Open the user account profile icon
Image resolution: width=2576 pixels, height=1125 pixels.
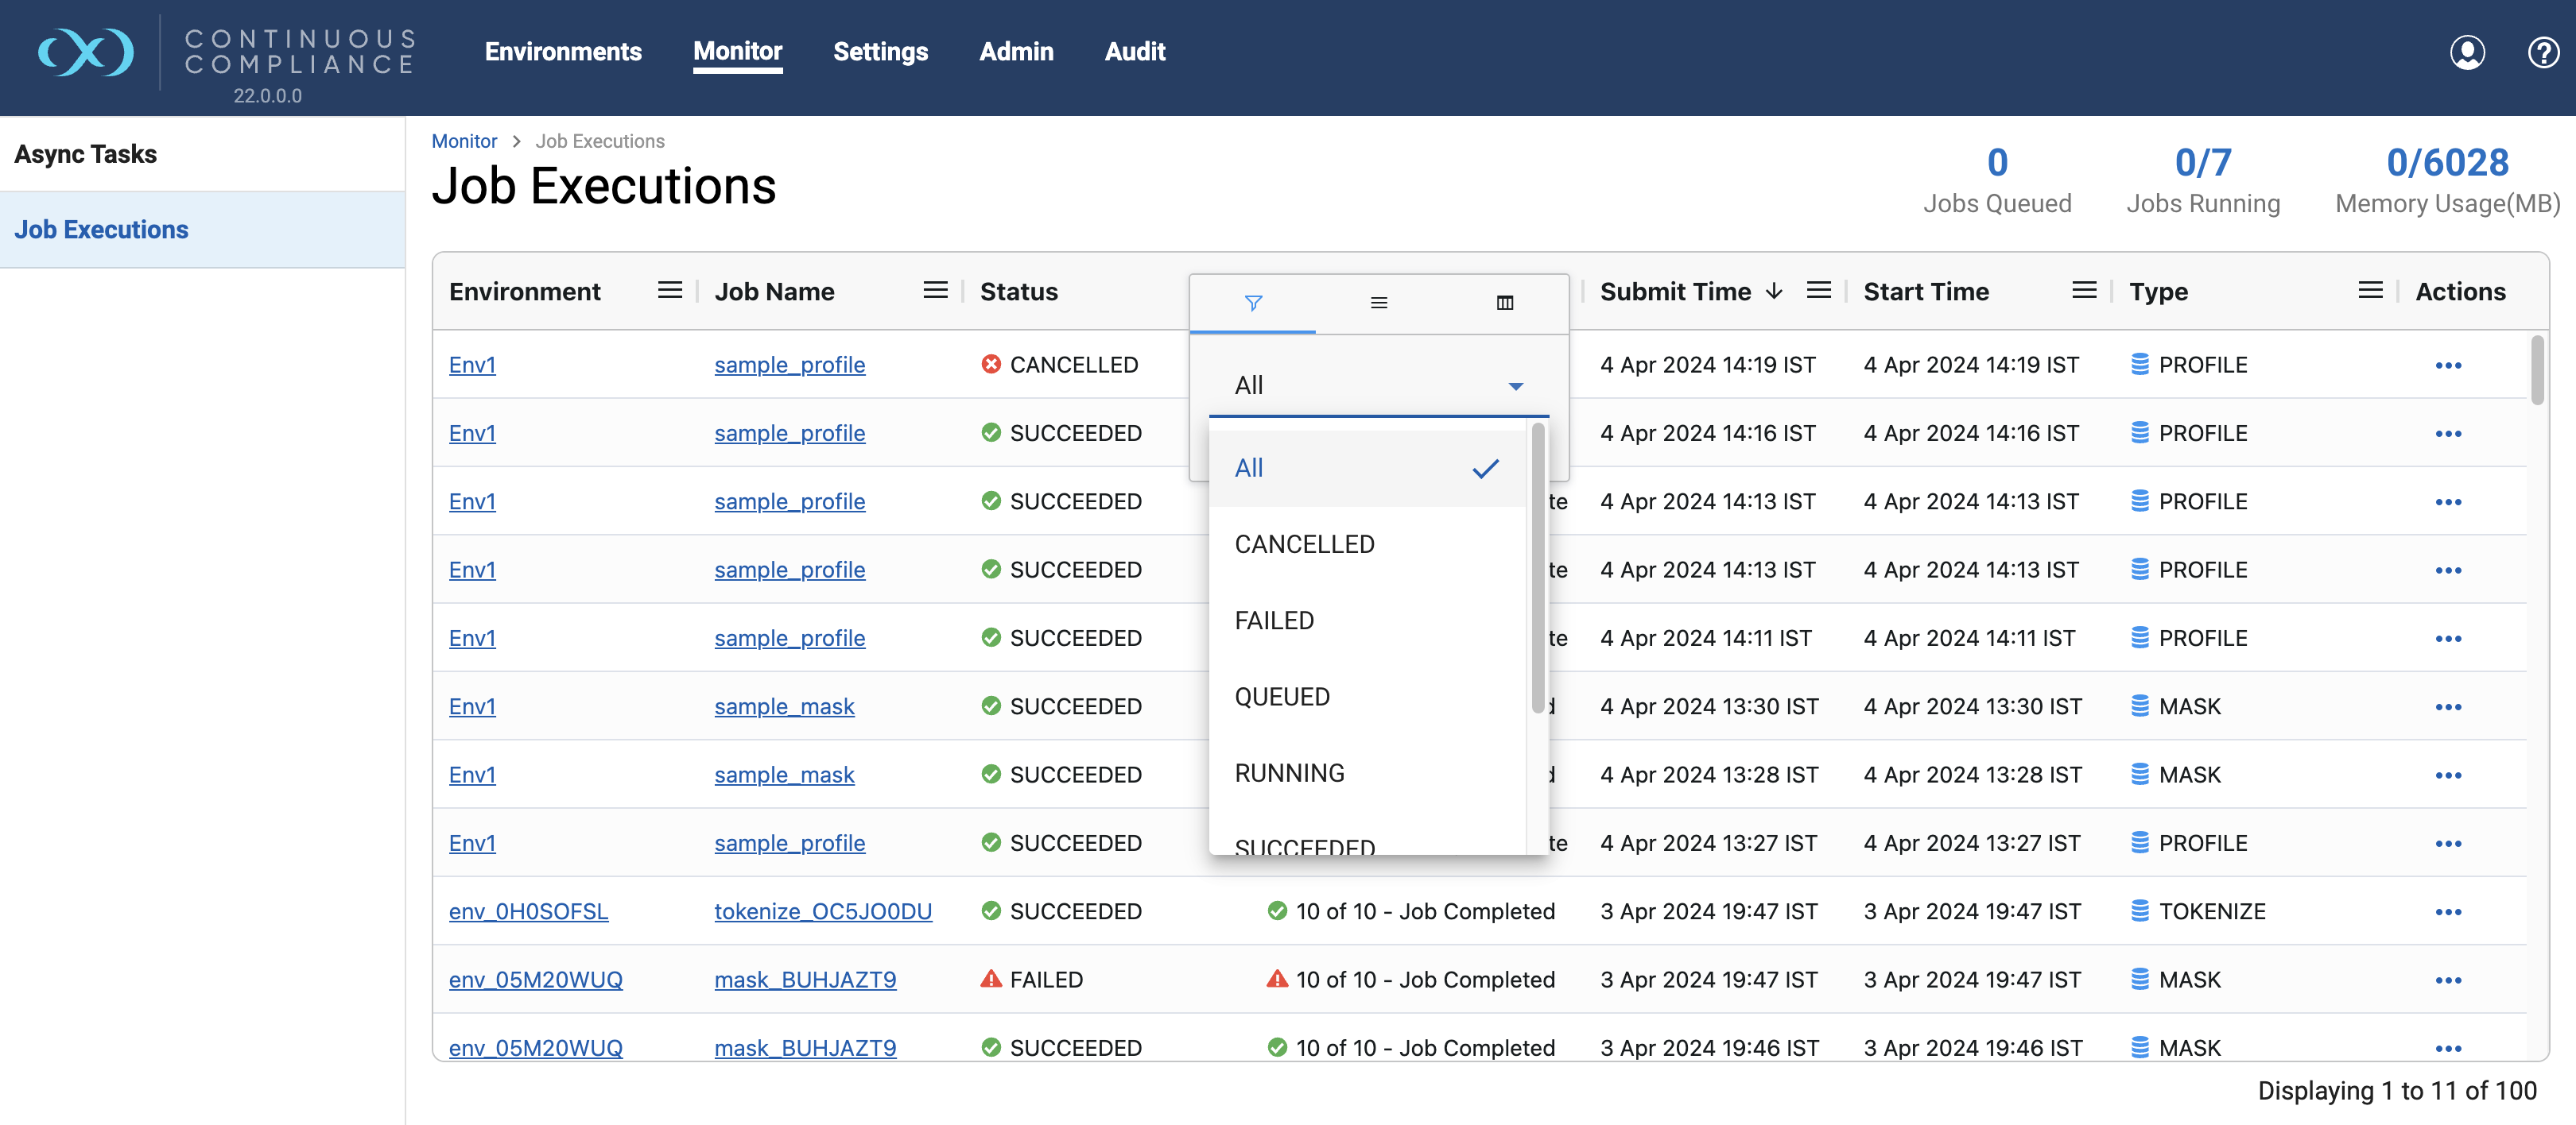[2467, 52]
